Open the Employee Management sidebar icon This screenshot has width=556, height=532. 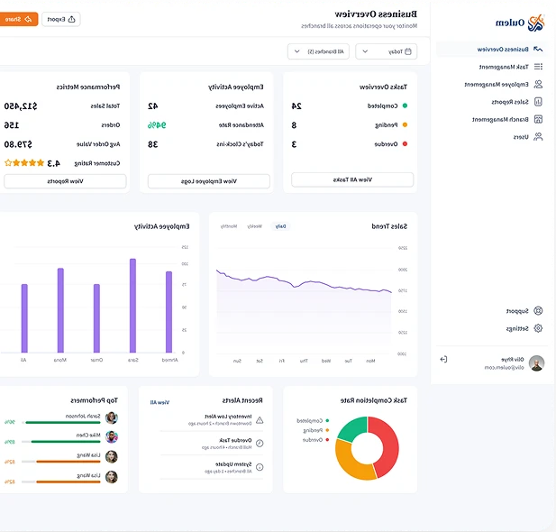[538, 84]
